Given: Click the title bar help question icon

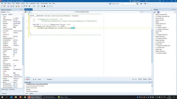Looking at the screenshot, I should [x=163, y=1].
